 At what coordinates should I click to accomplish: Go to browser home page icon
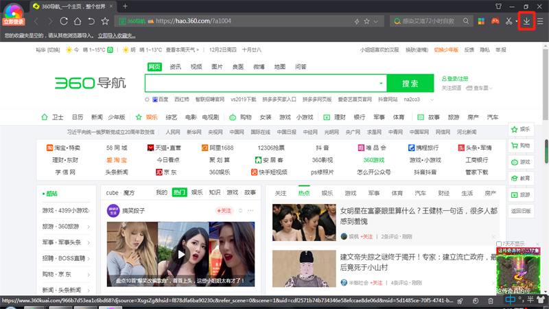[78, 21]
